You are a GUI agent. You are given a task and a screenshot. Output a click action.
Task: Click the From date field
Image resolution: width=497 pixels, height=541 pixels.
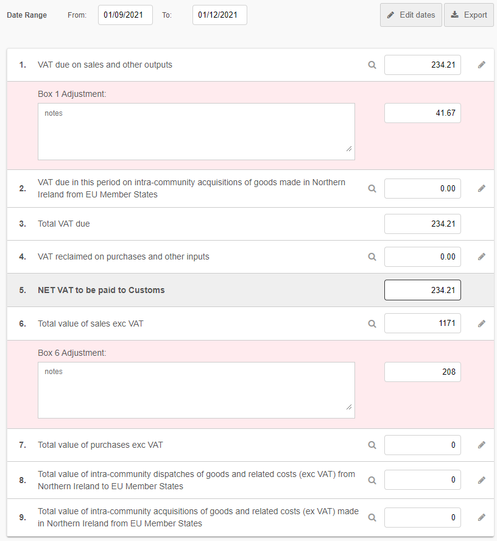pos(125,15)
